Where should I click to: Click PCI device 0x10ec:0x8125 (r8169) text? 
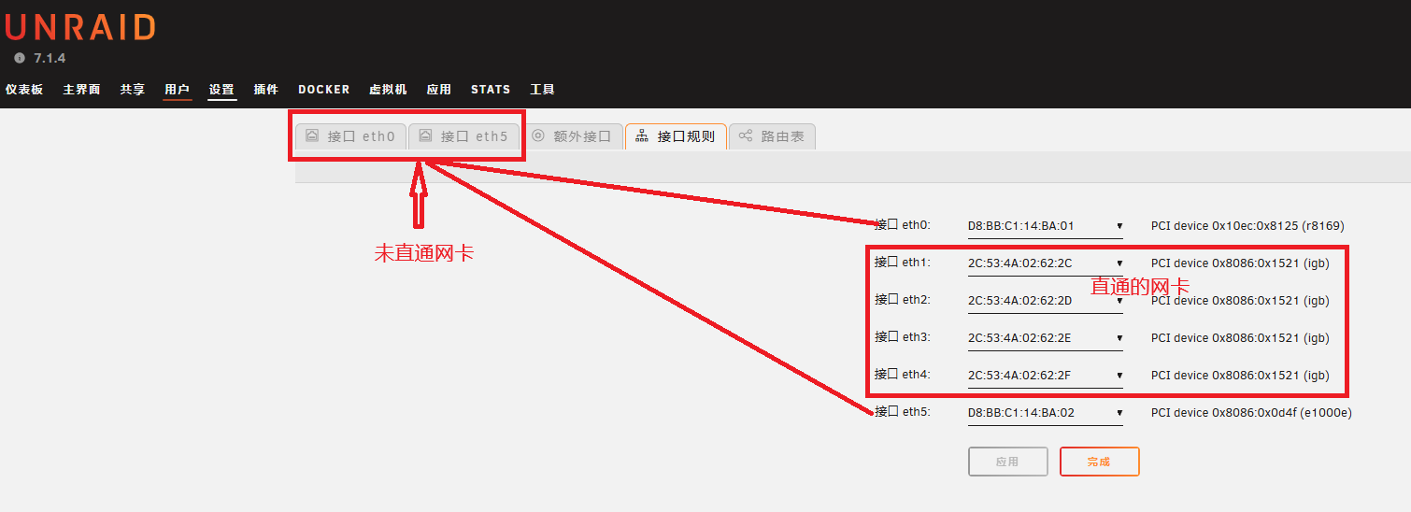pyautogui.click(x=1247, y=226)
